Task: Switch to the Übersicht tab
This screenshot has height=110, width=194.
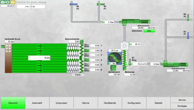Action: pos(13,103)
